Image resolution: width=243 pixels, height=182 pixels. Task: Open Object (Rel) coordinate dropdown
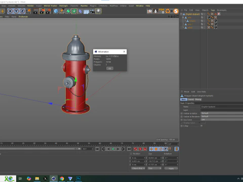pos(138,168)
